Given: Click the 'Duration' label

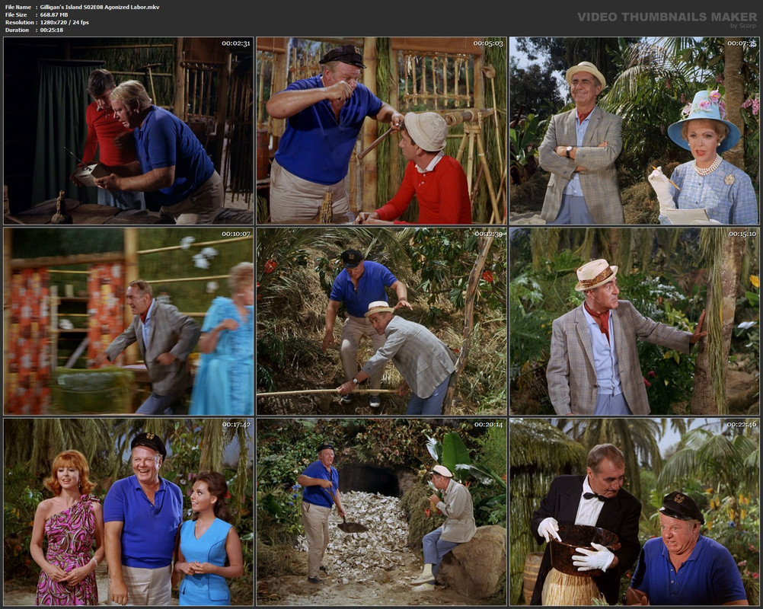Looking at the screenshot, I should click(x=17, y=30).
